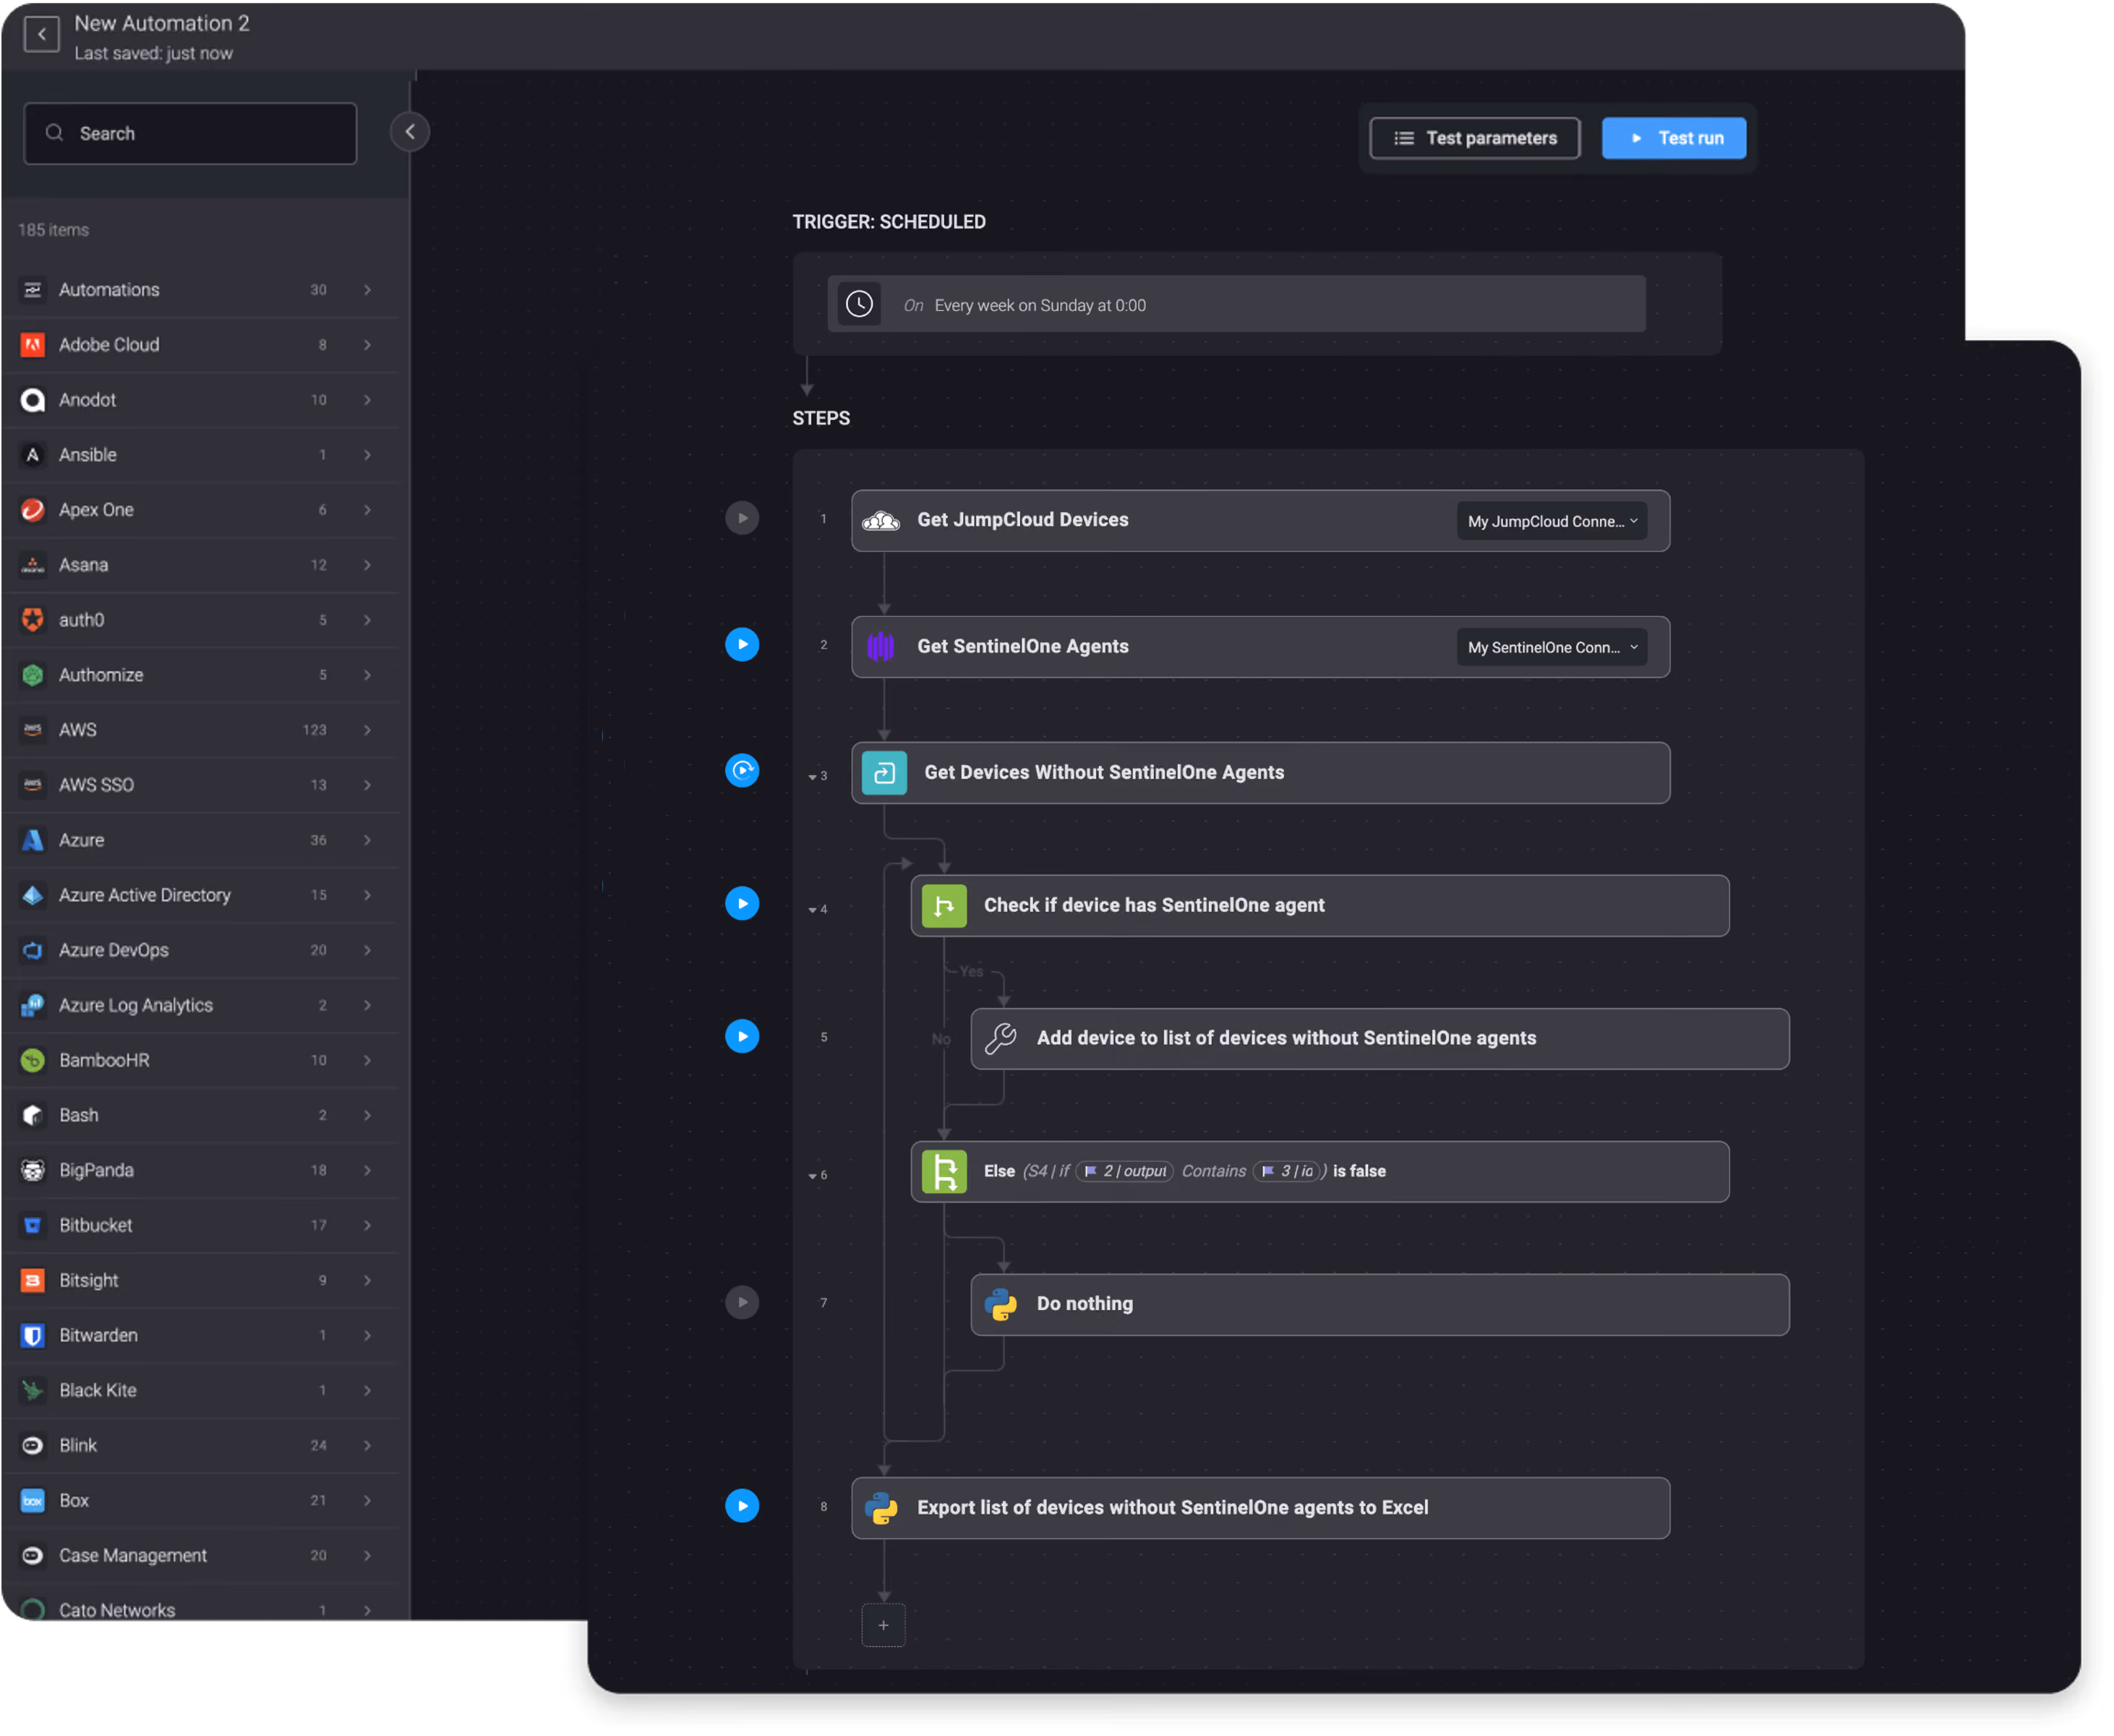Click the JumpCloud cloud icon on step 1
The height and width of the screenshot is (1736, 2114).
882,521
